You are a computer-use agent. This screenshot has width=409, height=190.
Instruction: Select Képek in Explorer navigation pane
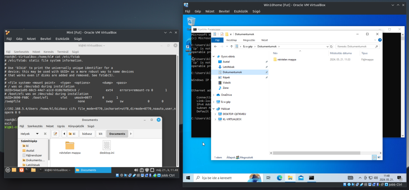click(226, 77)
